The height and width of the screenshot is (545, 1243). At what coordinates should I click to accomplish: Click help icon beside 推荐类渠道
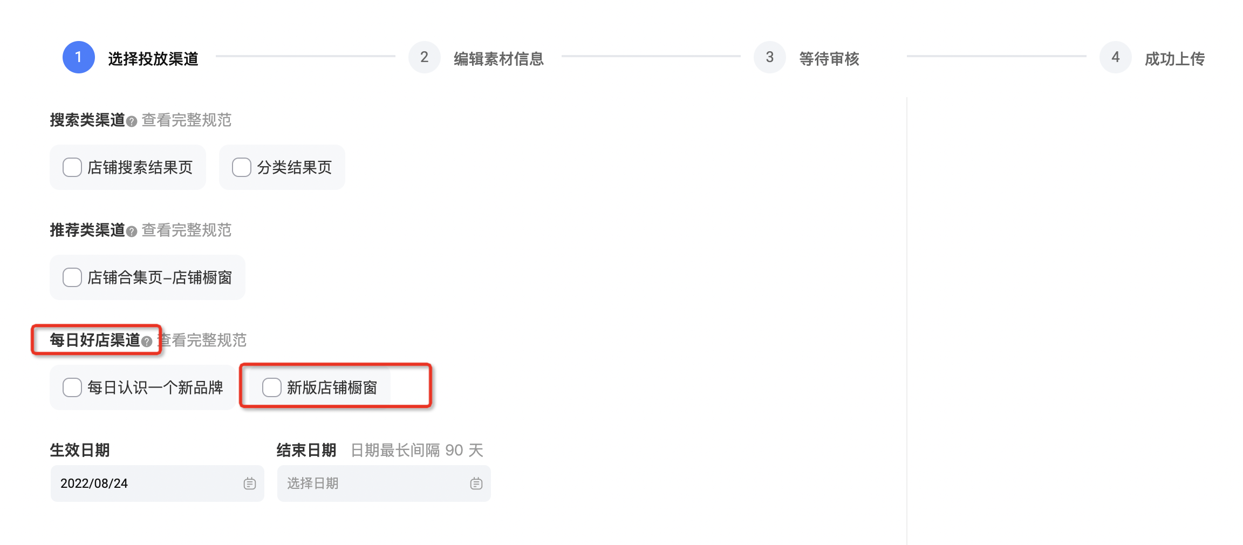pyautogui.click(x=131, y=231)
